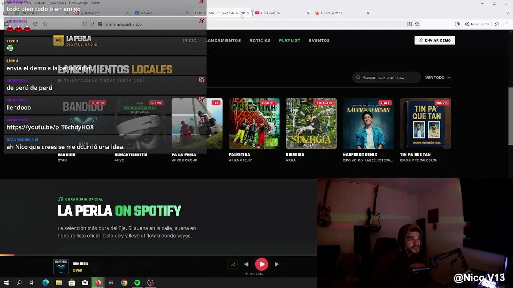Click the 'BIPO X PIPE CALDERON' artist text
The width and height of the screenshot is (513, 288).
(418, 160)
